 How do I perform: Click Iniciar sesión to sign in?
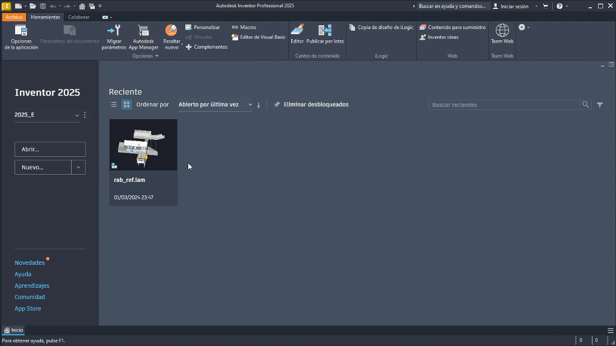[510, 6]
